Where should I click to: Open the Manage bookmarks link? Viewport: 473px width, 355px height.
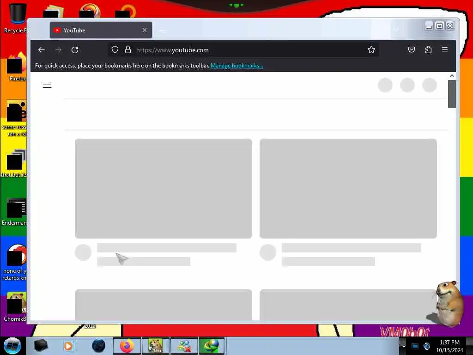tap(237, 66)
